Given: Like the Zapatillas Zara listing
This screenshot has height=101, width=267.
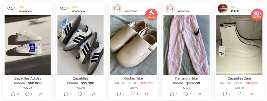Looking at the screenshot, I should (x=239, y=93).
